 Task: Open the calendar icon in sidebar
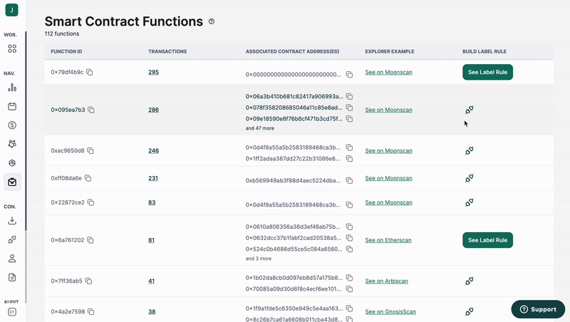pos(12,106)
